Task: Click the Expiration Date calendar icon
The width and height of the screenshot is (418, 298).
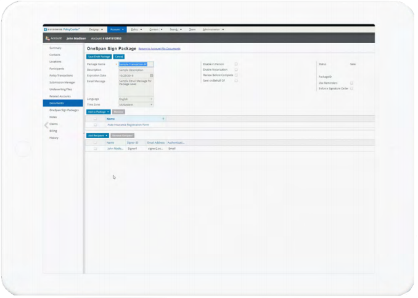Action: 152,75
